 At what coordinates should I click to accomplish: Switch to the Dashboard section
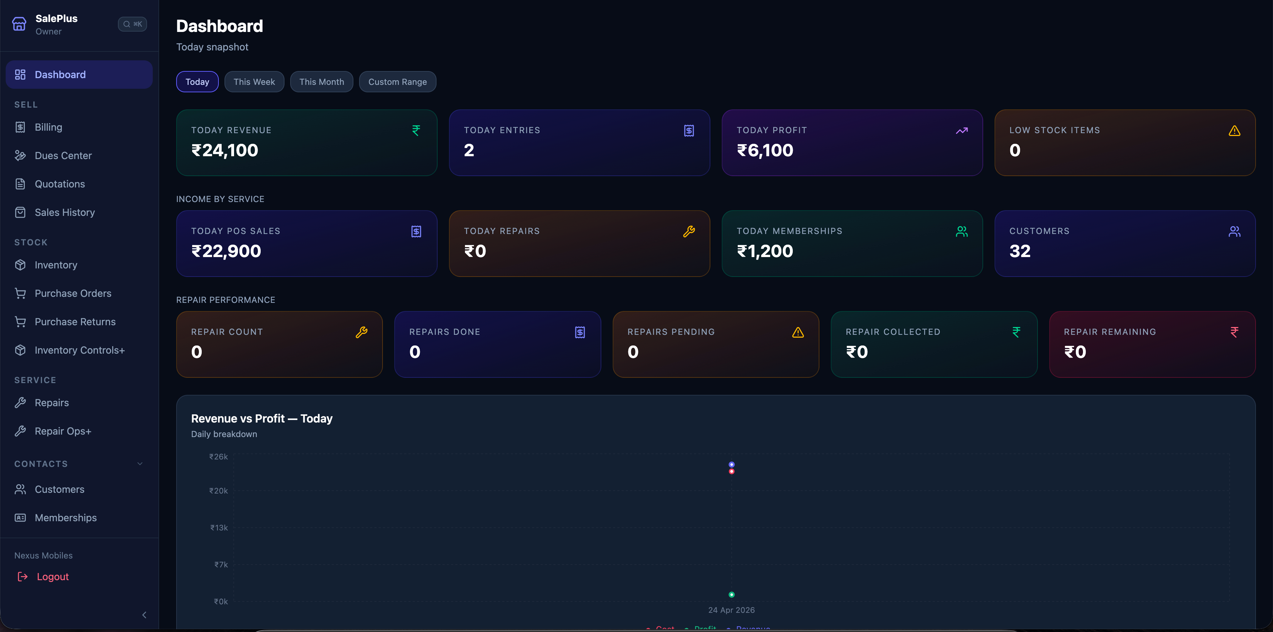point(60,74)
